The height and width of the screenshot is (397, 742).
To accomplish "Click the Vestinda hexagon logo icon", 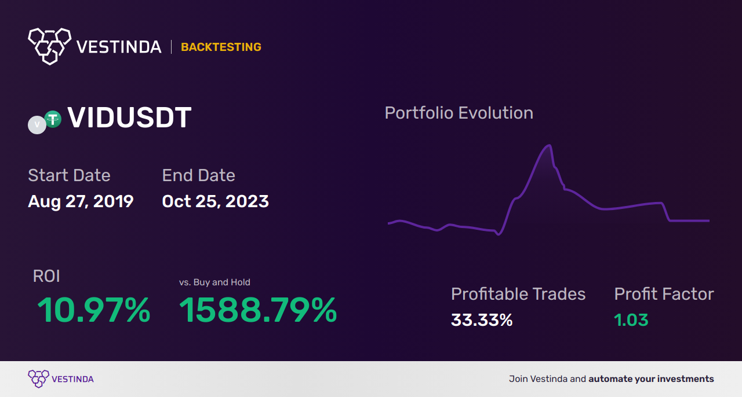I will click(49, 45).
